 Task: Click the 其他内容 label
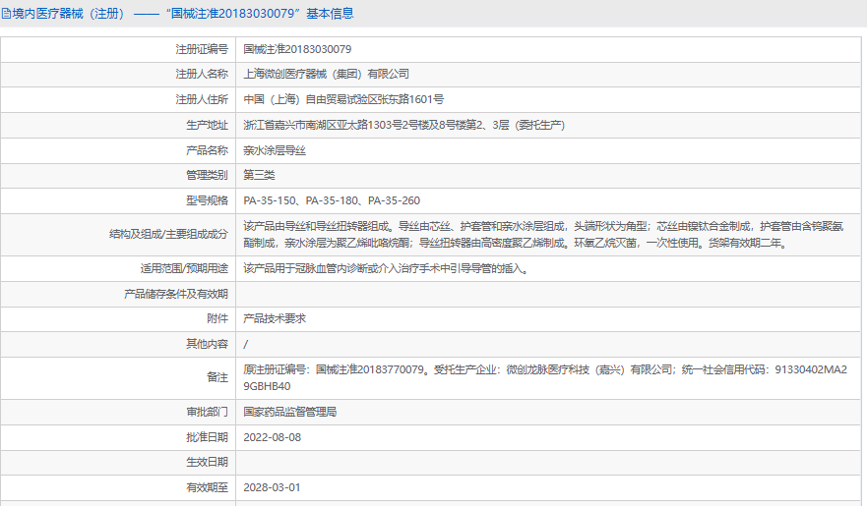pyautogui.click(x=207, y=344)
